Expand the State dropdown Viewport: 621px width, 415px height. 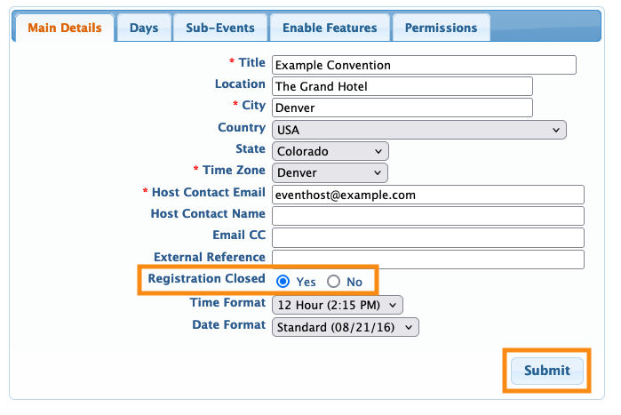(330, 151)
